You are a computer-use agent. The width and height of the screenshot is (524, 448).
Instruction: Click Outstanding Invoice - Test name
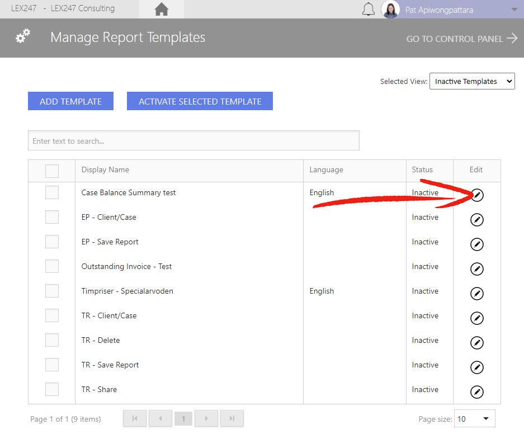tap(126, 266)
